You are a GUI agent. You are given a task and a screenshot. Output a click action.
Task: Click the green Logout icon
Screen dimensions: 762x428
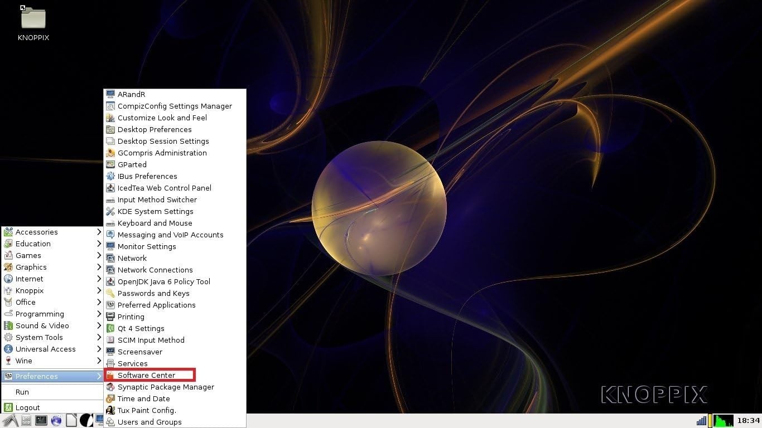pyautogui.click(x=8, y=407)
